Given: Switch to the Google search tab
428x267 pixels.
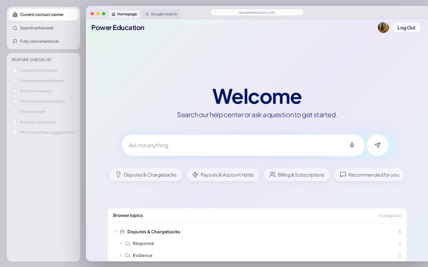Looking at the screenshot, I should 161,14.
